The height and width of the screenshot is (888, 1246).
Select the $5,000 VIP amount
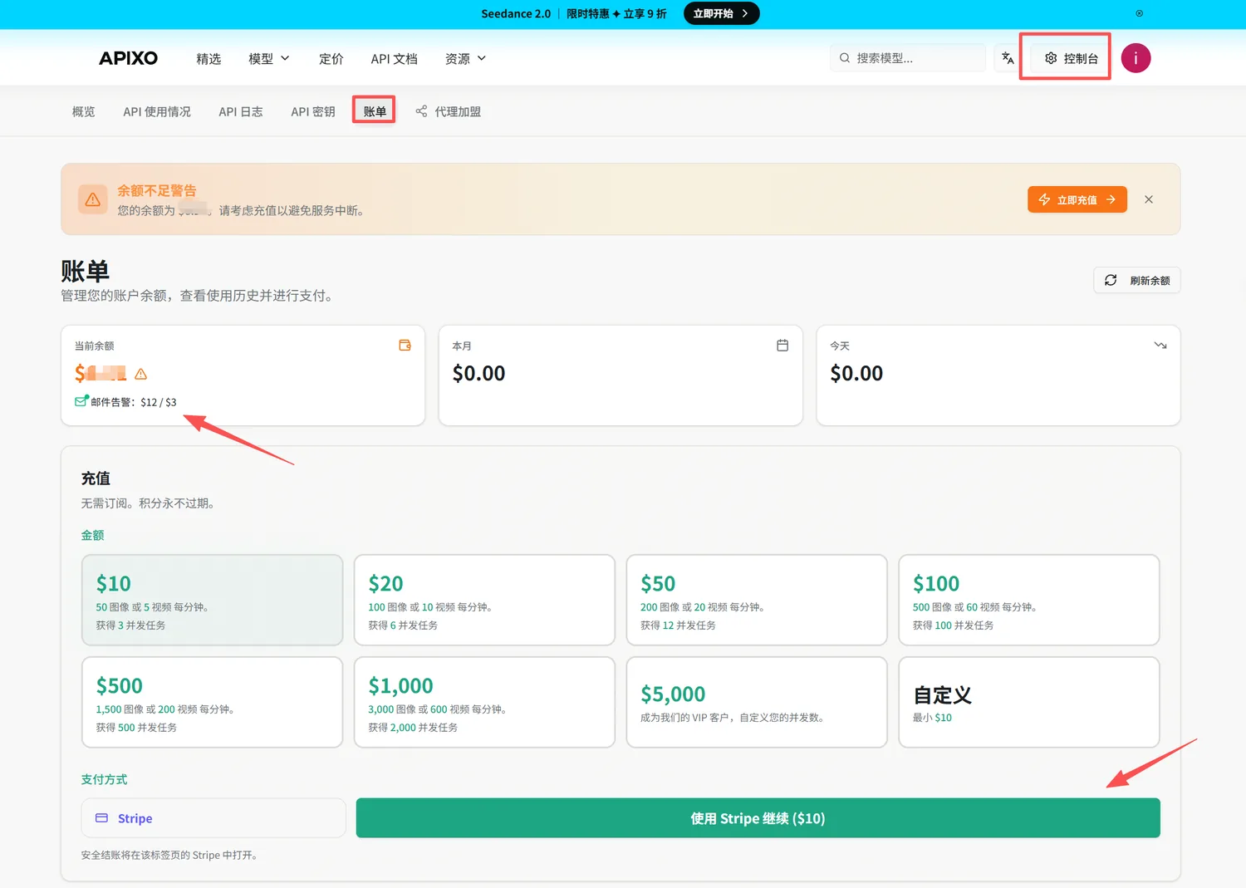tap(757, 702)
